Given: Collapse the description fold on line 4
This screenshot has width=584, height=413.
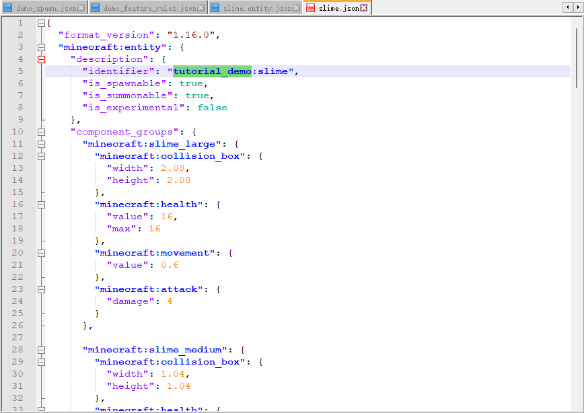Looking at the screenshot, I should pos(41,59).
